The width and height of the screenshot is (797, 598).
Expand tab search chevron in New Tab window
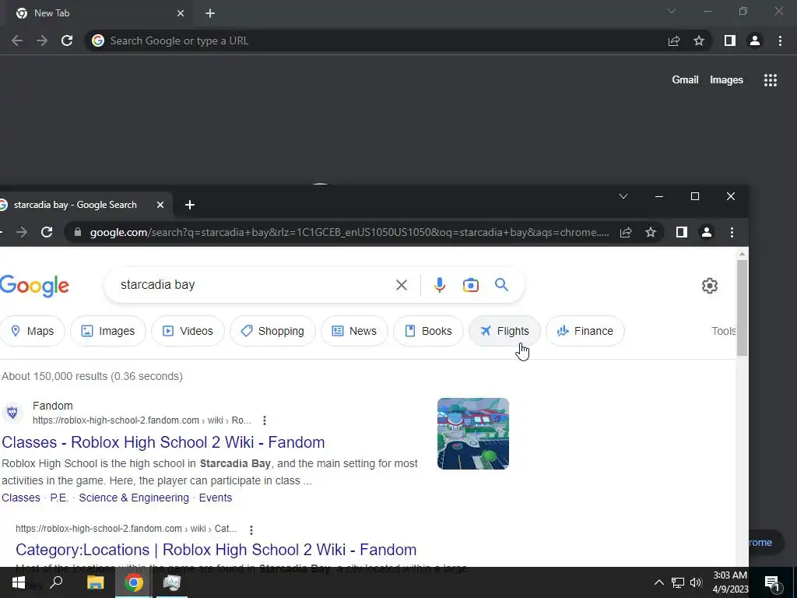[672, 11]
